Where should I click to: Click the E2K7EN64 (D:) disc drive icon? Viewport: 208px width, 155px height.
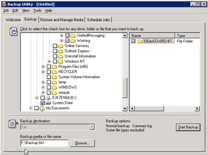[x=48, y=98]
